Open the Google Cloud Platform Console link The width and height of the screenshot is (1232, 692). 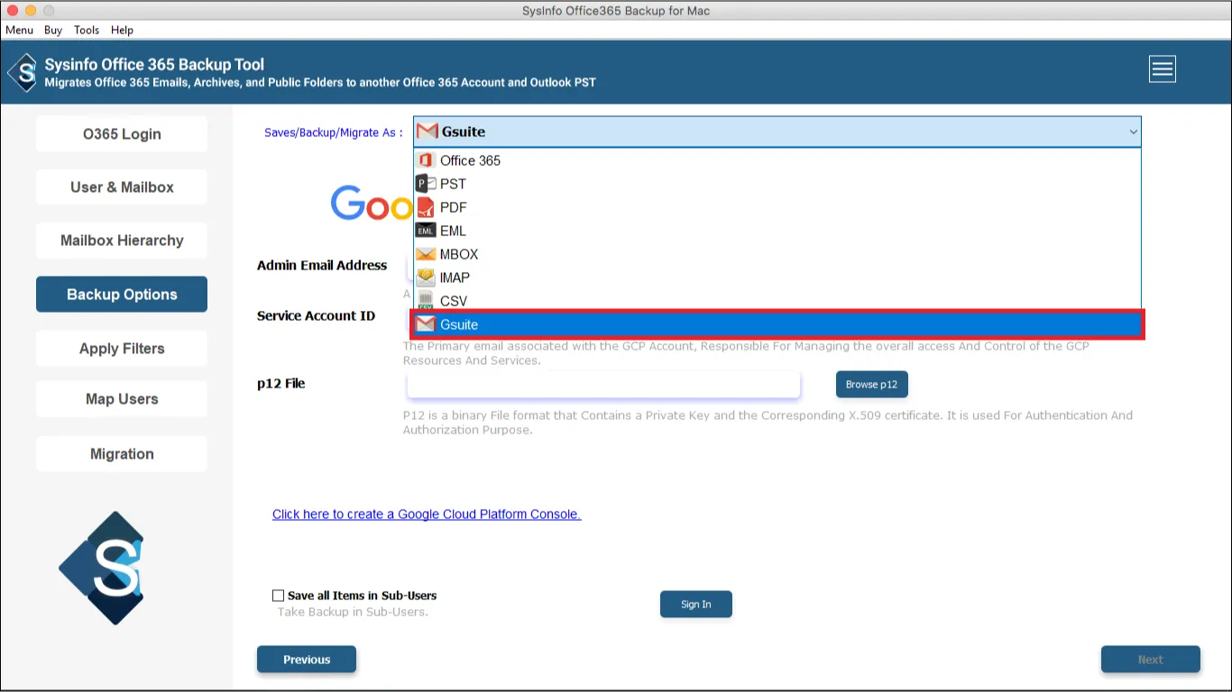click(427, 514)
